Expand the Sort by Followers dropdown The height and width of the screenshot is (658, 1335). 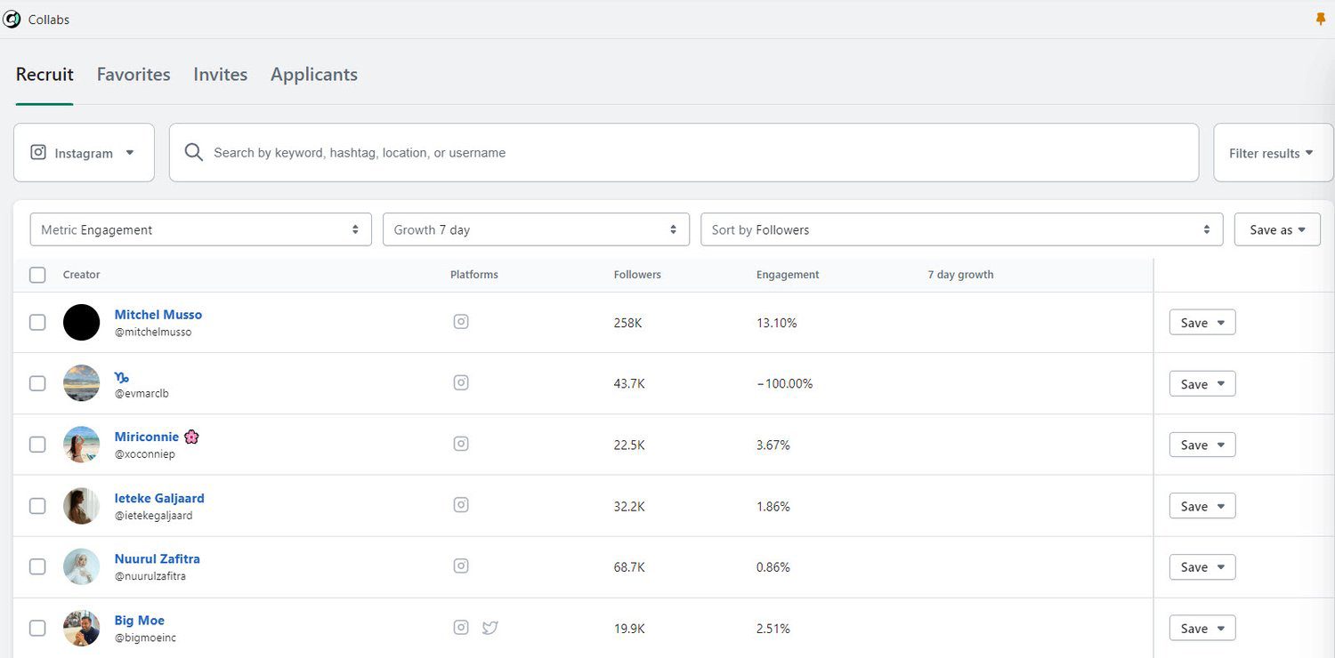961,229
